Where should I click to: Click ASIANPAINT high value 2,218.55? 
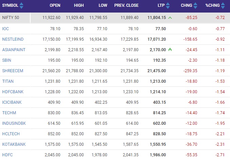pos(76,50)
